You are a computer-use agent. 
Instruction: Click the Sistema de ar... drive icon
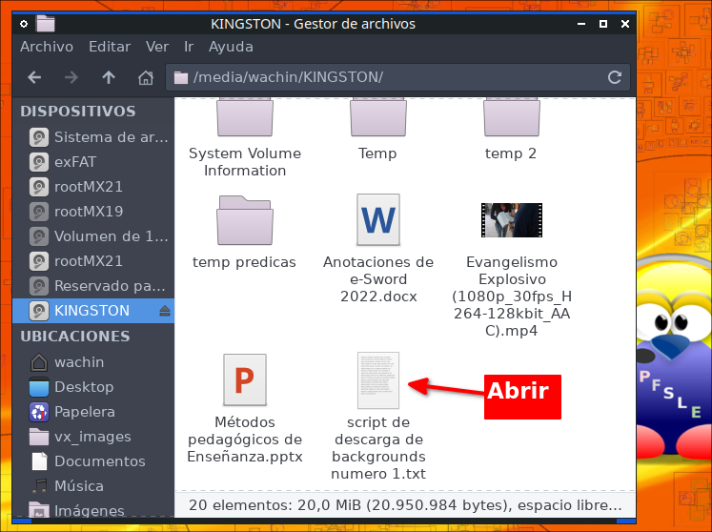pos(39,137)
